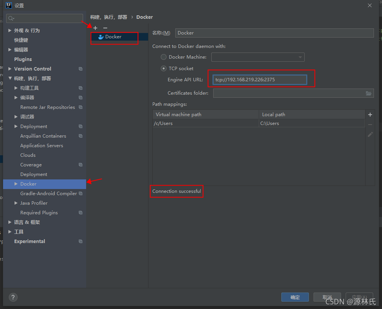Click project-level icon beside Coverage
This screenshot has width=382, height=309.
[81, 165]
